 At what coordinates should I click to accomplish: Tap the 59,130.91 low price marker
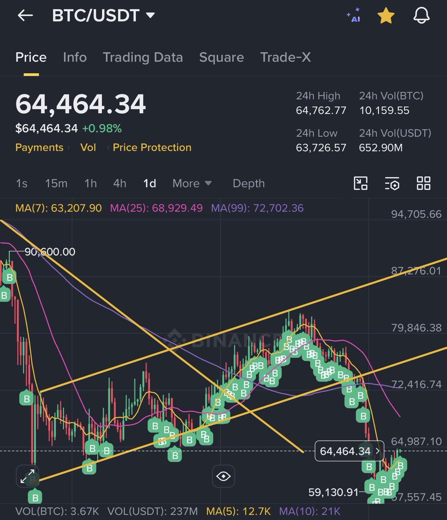pyautogui.click(x=334, y=492)
